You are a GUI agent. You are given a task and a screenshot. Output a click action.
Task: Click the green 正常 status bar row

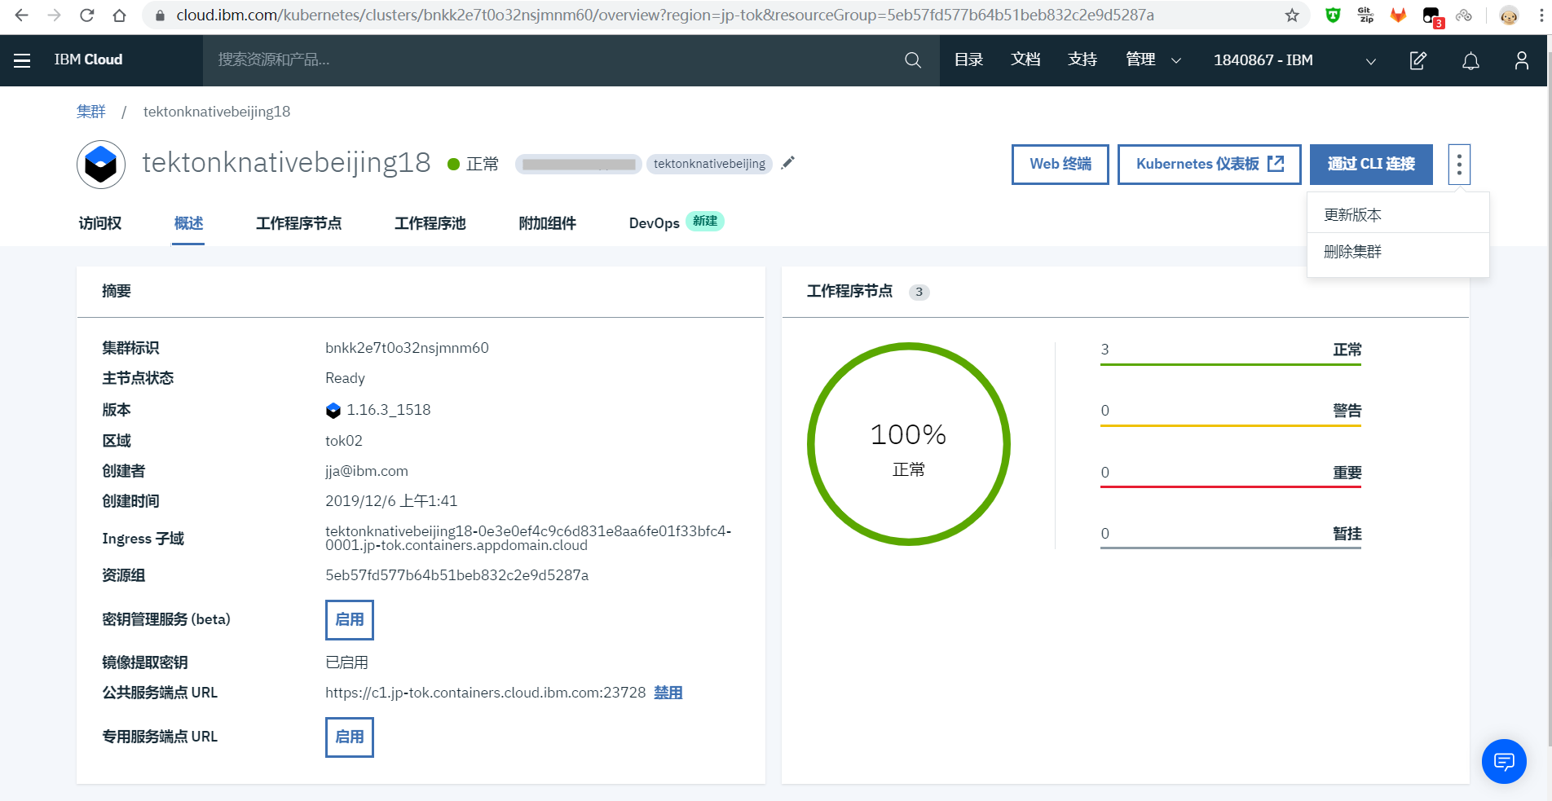(1231, 352)
